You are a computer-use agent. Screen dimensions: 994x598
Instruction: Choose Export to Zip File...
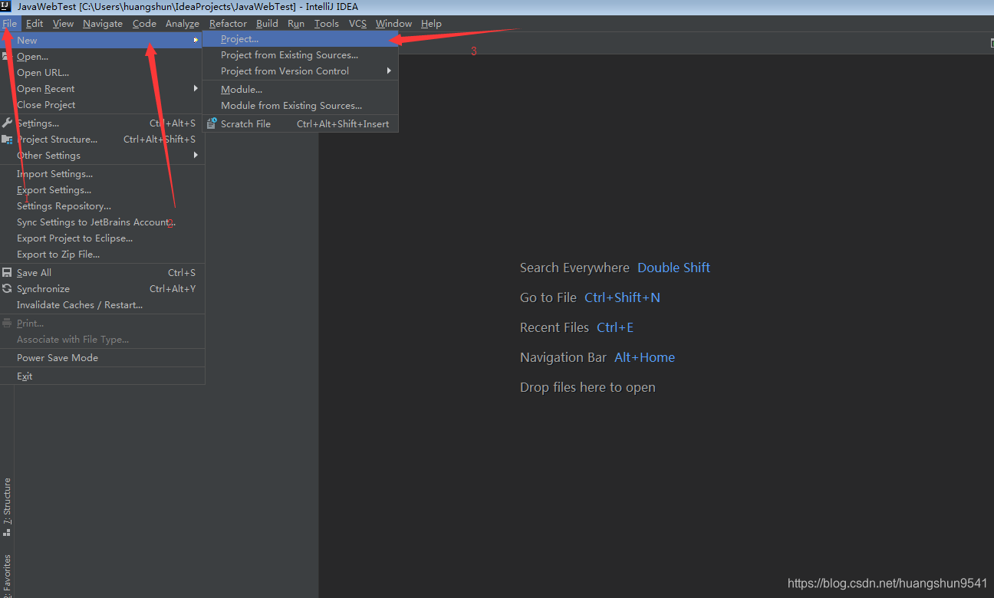pos(103,254)
